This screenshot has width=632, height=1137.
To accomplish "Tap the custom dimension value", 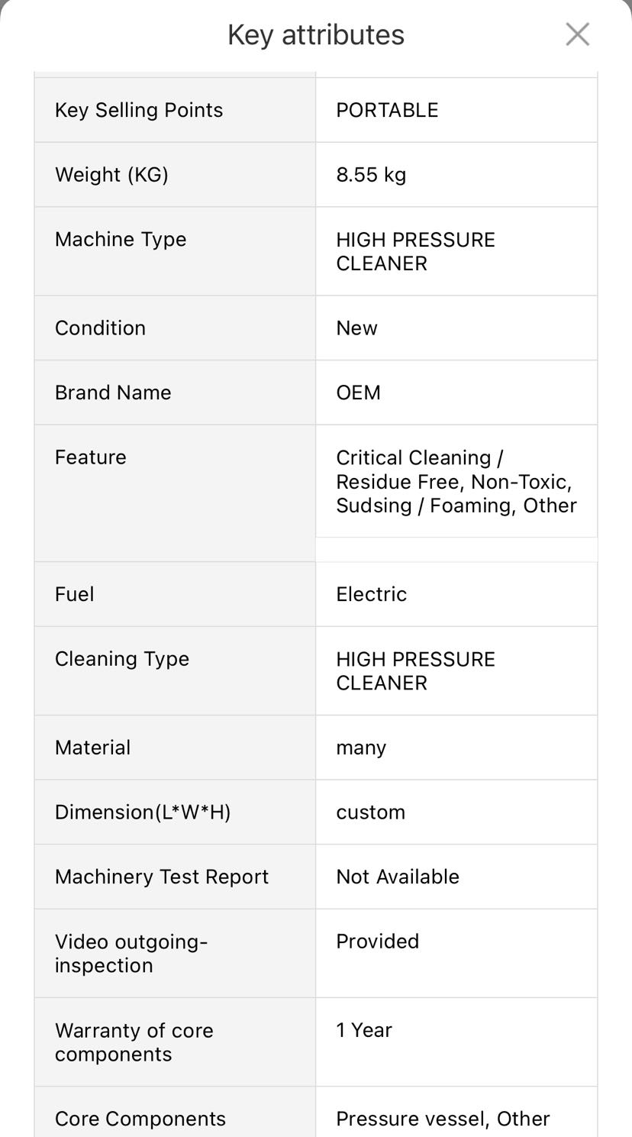I will [370, 812].
